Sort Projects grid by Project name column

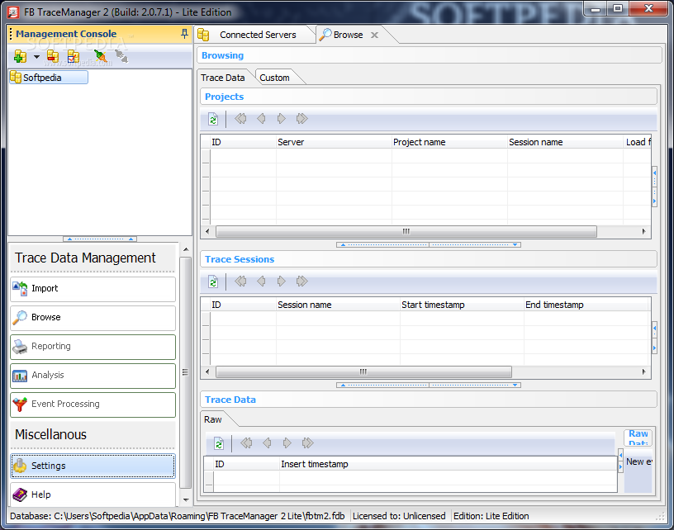pyautogui.click(x=449, y=142)
